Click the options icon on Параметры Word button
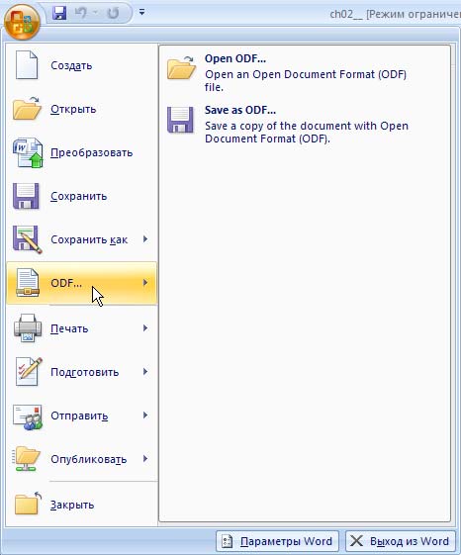Screen dimensions: 461x555 point(227,541)
